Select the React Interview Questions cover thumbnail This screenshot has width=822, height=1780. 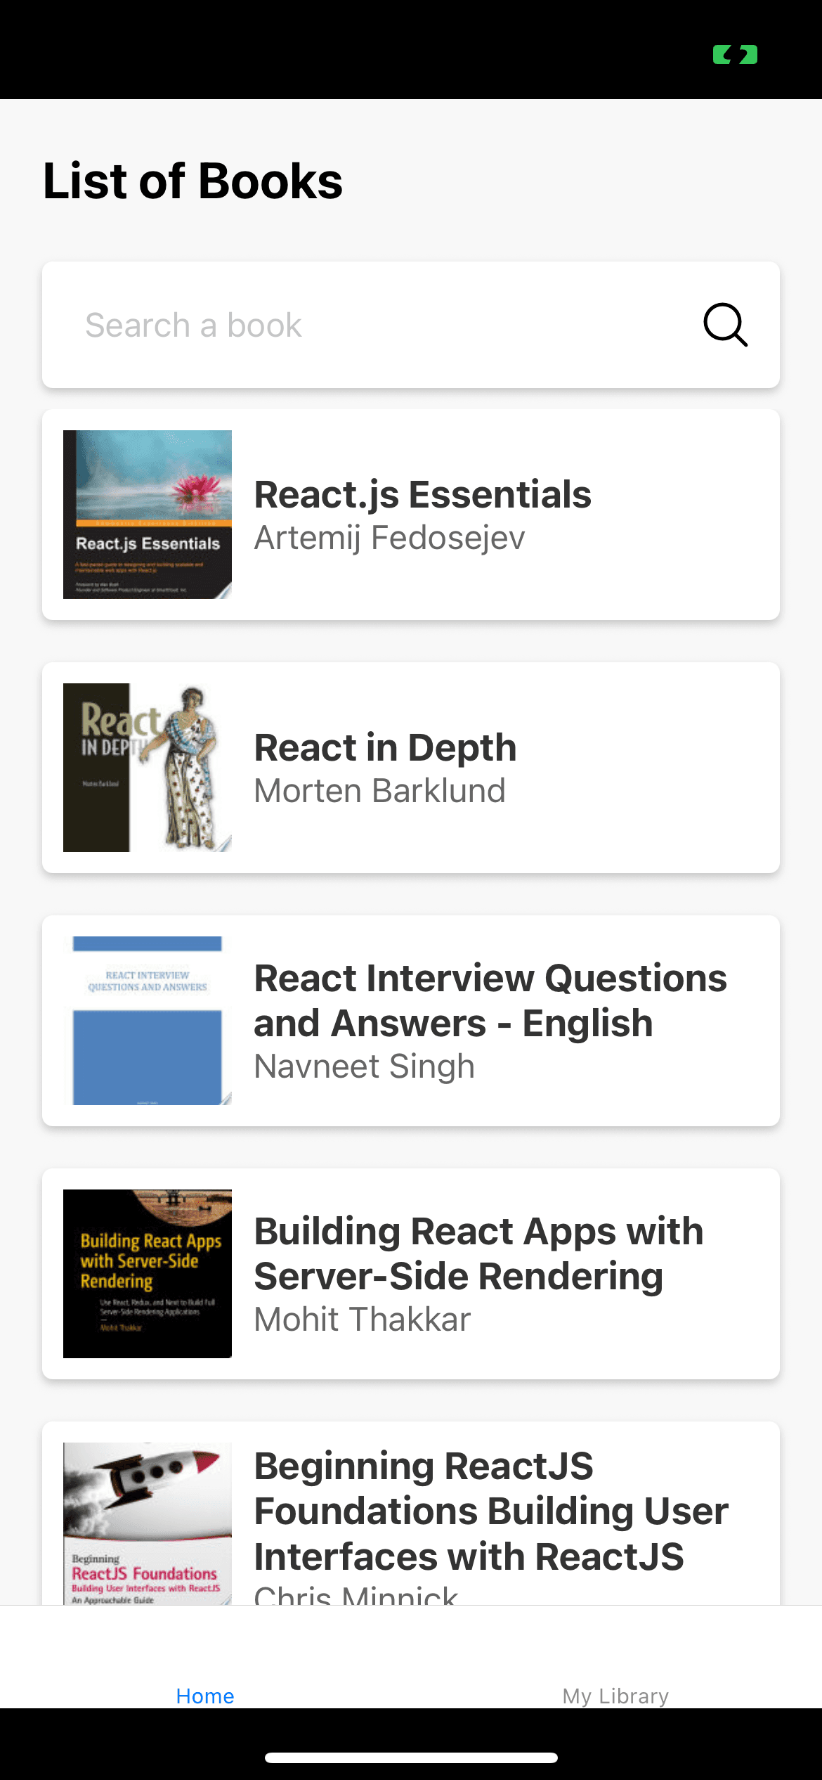148,1021
